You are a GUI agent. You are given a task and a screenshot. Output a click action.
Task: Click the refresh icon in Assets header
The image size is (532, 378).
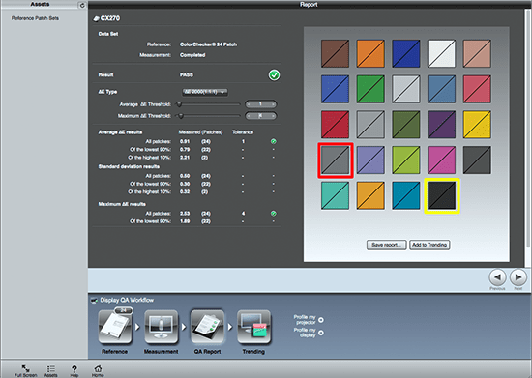[x=82, y=6]
